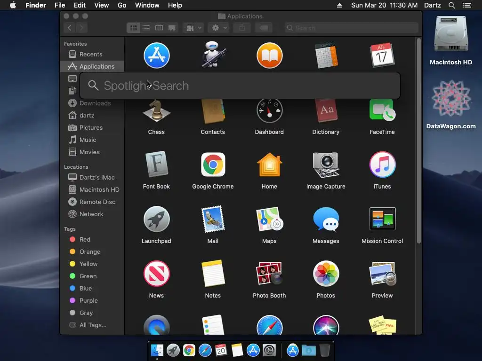Open the gear Action menu dropdown
Screen dimensions: 482x361
point(219,28)
